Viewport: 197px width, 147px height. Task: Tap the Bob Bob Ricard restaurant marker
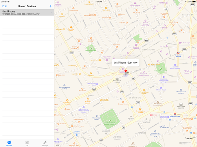tap(91, 38)
